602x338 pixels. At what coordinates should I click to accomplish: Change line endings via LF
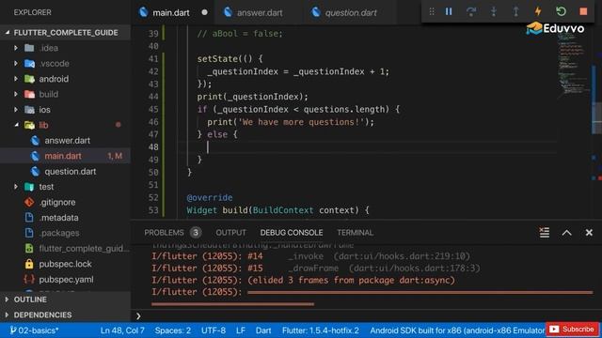[x=241, y=330]
